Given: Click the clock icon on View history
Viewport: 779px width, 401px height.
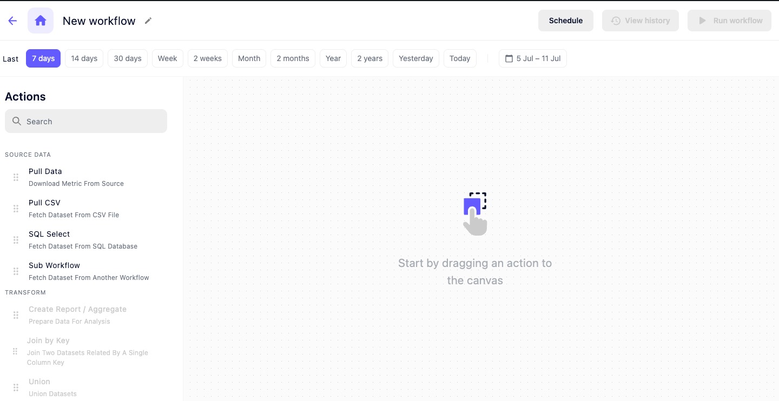Looking at the screenshot, I should 616,20.
